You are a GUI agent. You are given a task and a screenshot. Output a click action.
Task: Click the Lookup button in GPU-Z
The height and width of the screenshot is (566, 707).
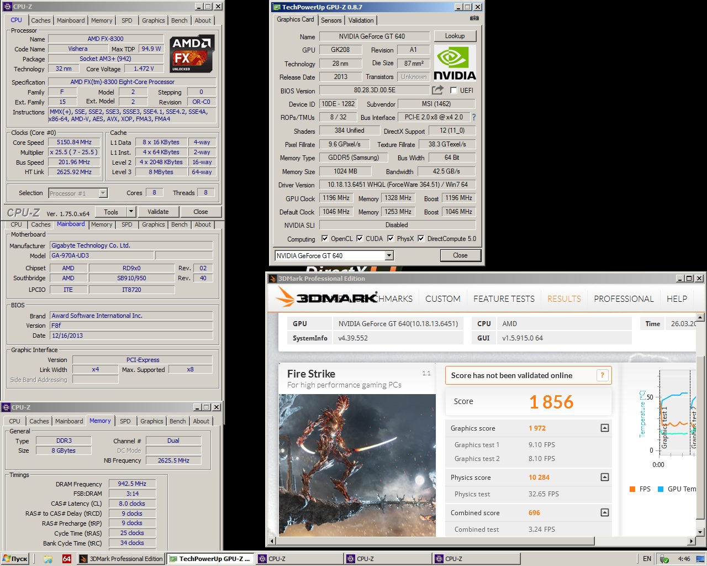[x=455, y=36]
